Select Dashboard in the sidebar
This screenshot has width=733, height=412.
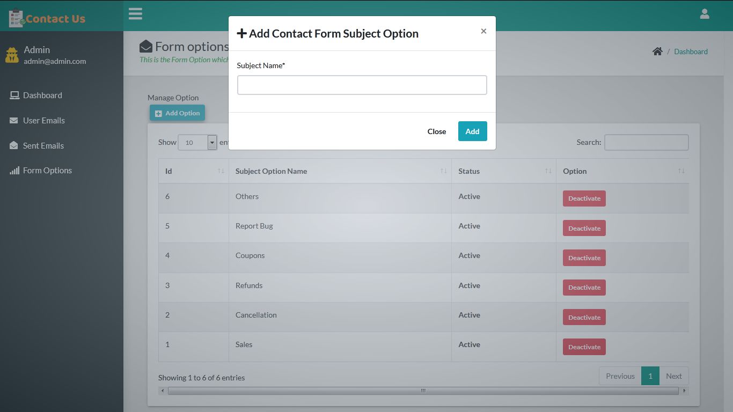pos(42,95)
